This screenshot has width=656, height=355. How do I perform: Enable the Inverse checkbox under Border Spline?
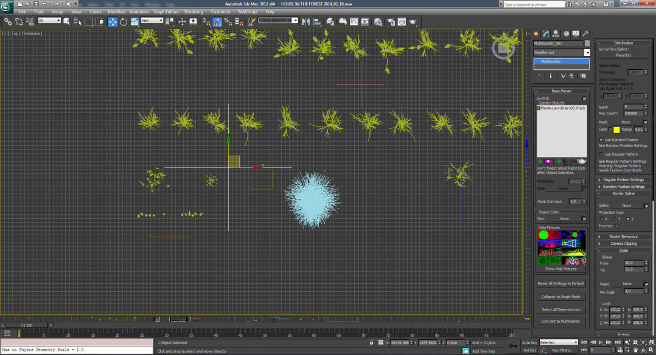[617, 225]
